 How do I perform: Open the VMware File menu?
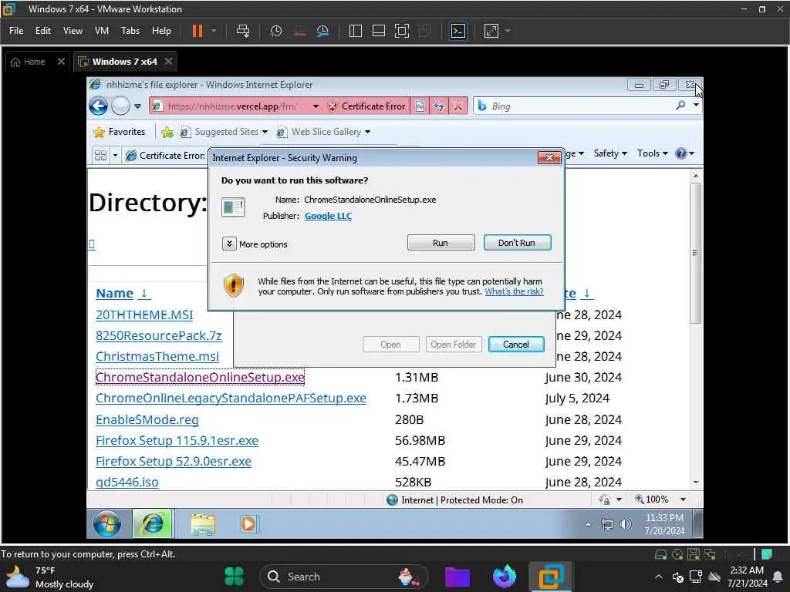click(x=16, y=31)
